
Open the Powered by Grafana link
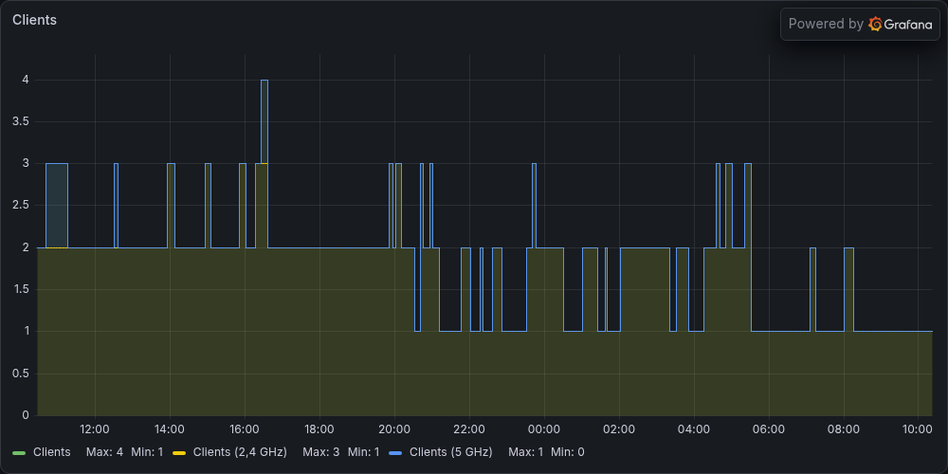[x=860, y=25]
